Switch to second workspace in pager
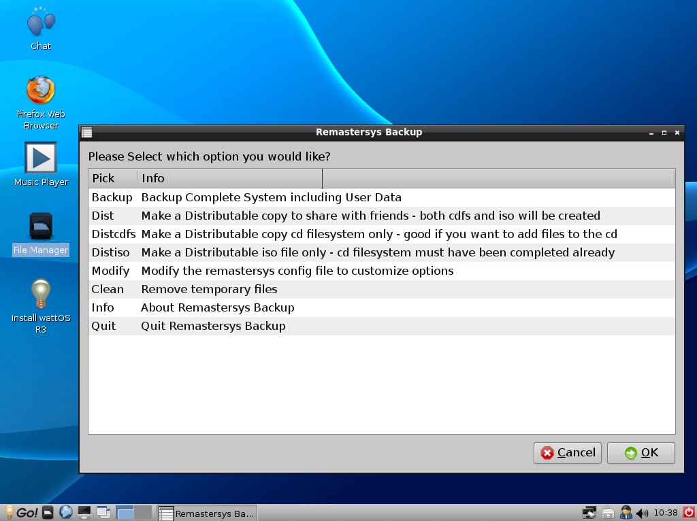Image resolution: width=697 pixels, height=521 pixels. [x=143, y=513]
